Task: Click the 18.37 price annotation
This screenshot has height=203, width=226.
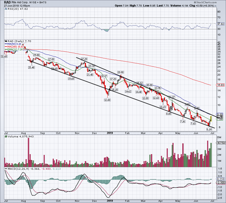Action: pos(104,76)
